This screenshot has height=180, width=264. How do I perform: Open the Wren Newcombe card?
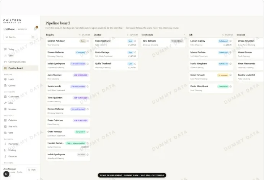250,66
